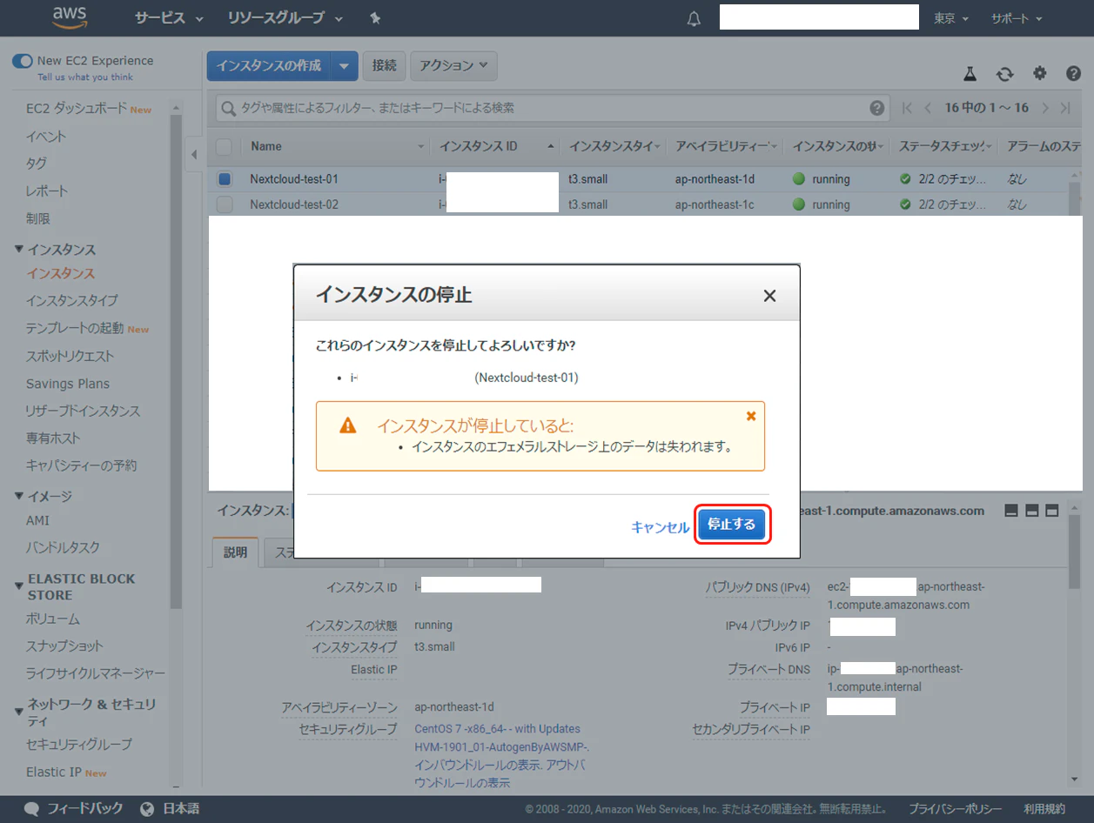The image size is (1094, 823).
Task: Open the サポート dropdown
Action: (1017, 18)
